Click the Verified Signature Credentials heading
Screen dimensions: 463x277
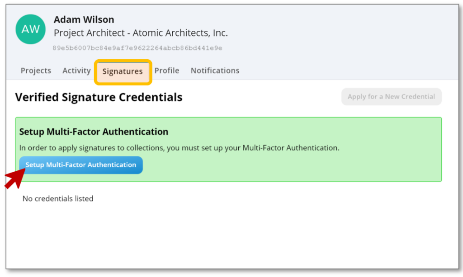click(99, 97)
